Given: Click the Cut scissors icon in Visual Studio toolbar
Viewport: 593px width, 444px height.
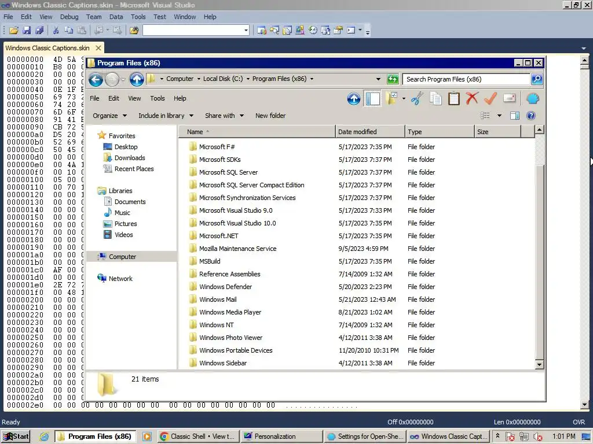Looking at the screenshot, I should point(56,30).
